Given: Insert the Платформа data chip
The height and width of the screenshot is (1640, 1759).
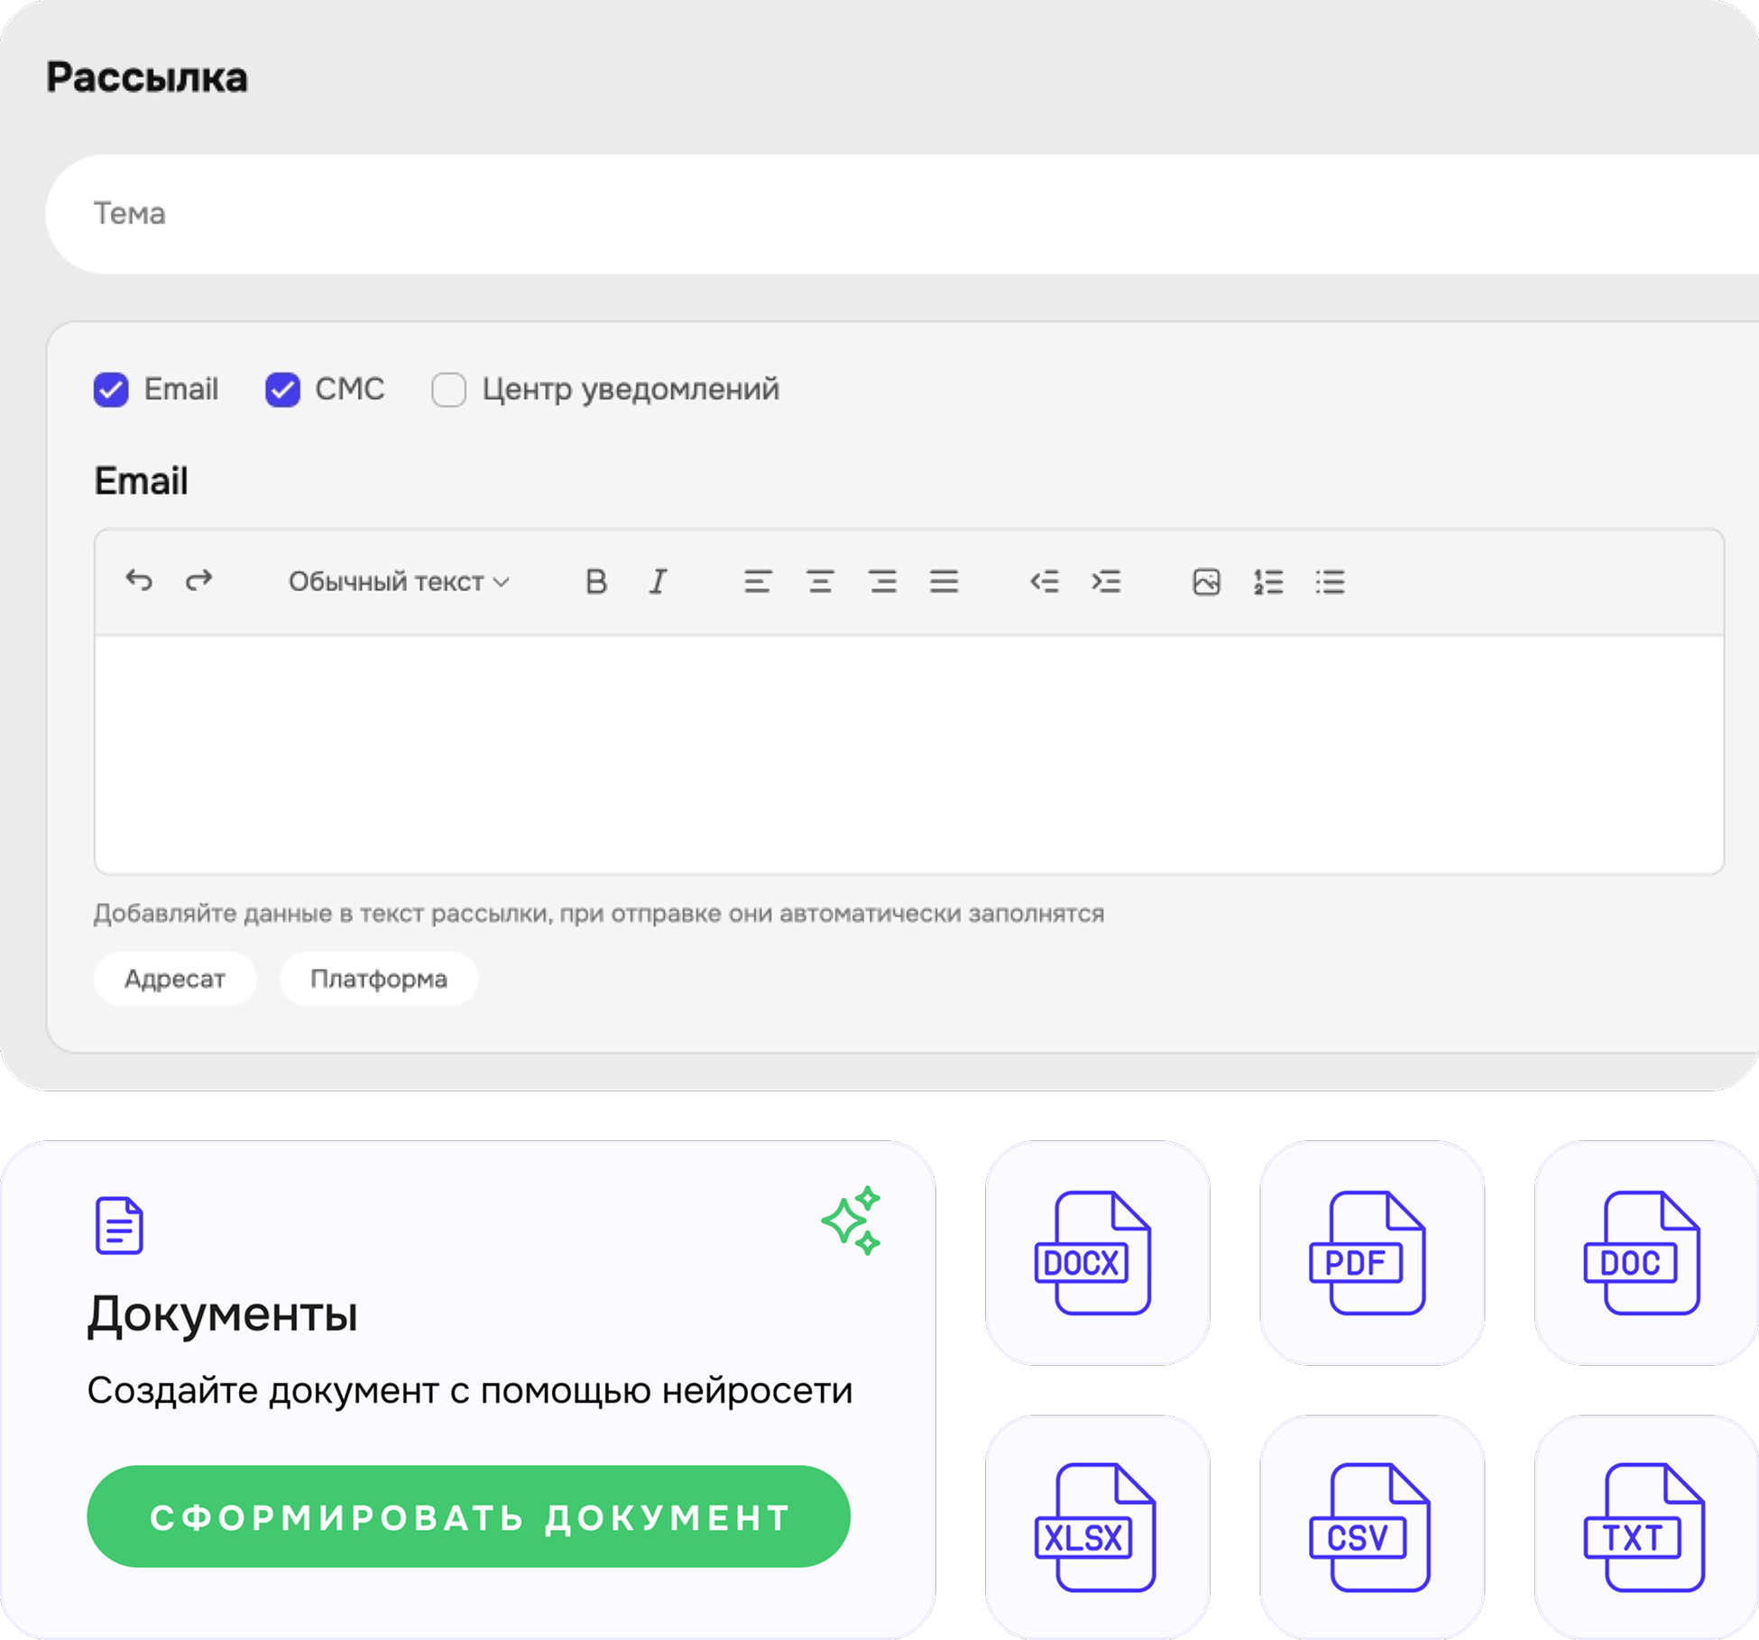Looking at the screenshot, I should (x=379, y=979).
